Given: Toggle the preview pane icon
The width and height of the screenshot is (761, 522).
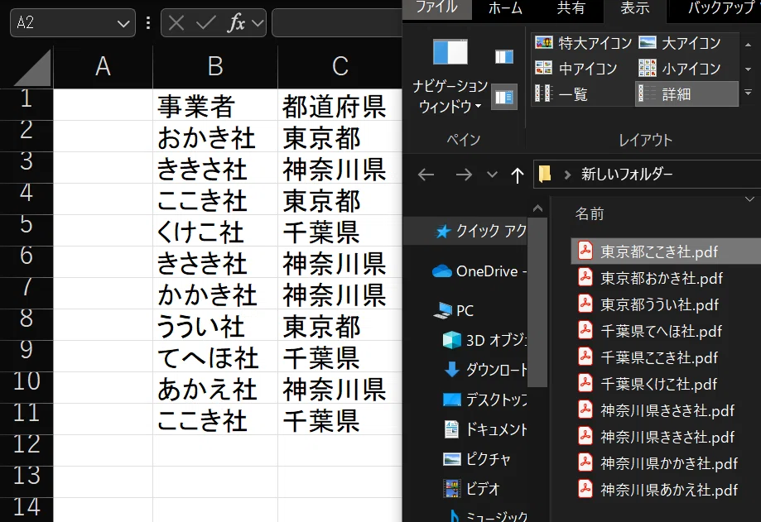Looking at the screenshot, I should [x=503, y=57].
